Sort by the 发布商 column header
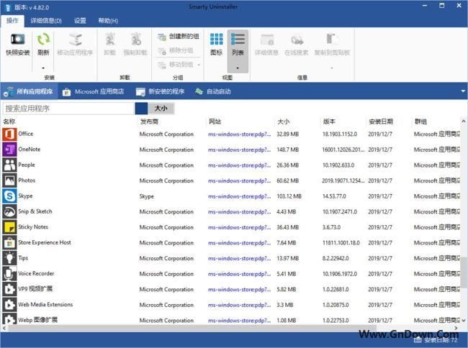This screenshot has height=348, width=468. [x=149, y=122]
